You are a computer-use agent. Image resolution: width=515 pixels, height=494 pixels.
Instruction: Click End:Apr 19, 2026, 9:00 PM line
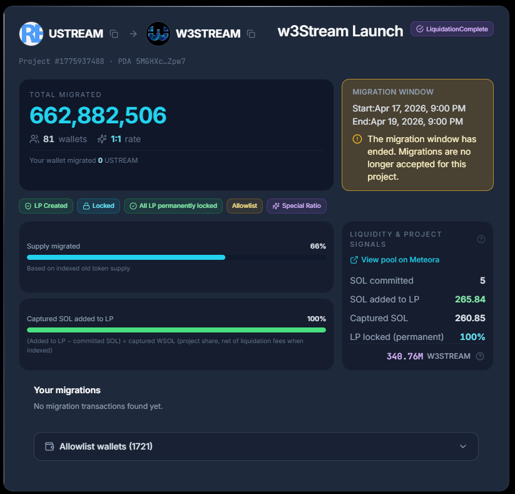(407, 121)
